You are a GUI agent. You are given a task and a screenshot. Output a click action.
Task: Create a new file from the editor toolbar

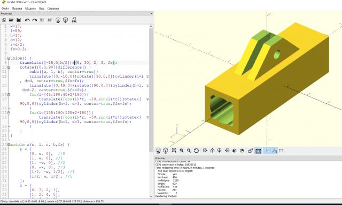(4, 20)
